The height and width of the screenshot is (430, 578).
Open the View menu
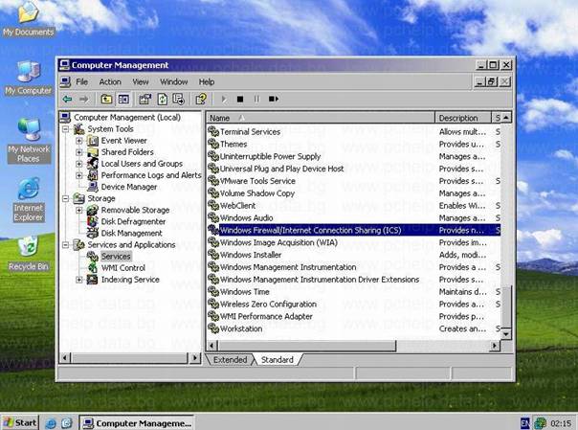(141, 82)
